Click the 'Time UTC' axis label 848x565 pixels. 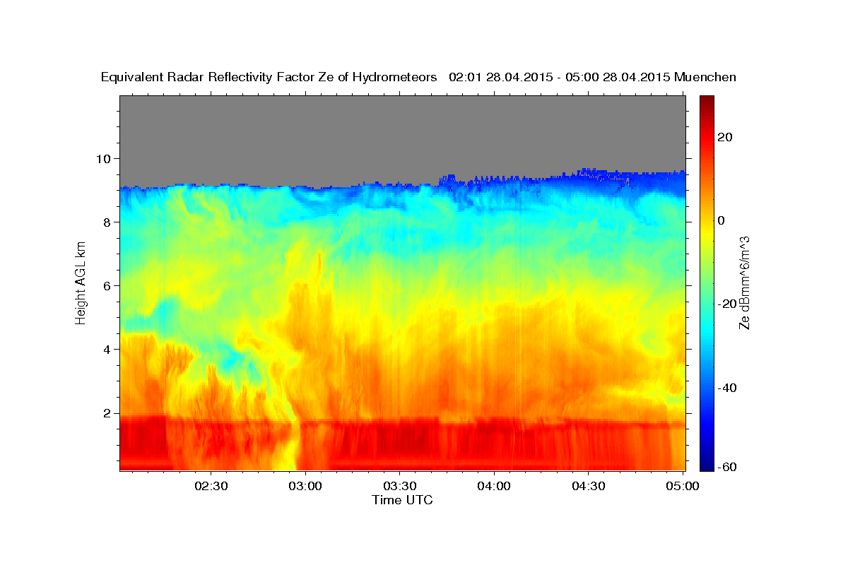402,500
